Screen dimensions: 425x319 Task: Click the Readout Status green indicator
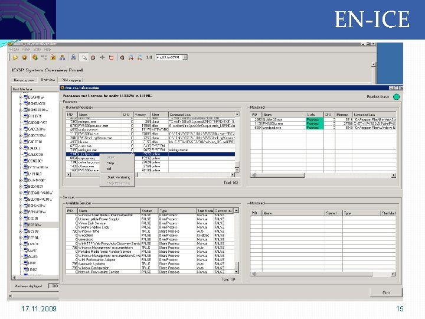point(396,97)
